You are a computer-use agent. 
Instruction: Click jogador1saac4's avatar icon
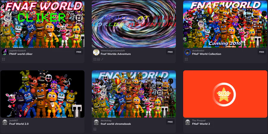pyautogui.click(x=5, y=52)
